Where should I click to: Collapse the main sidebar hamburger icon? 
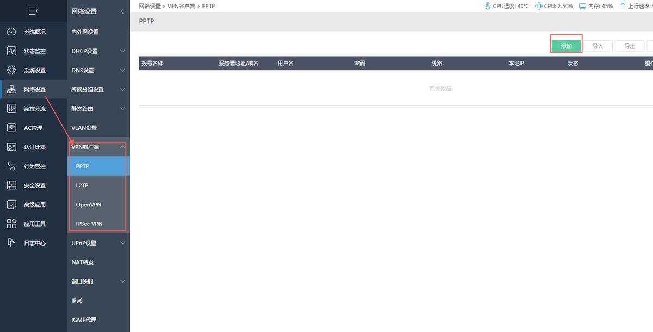point(33,11)
